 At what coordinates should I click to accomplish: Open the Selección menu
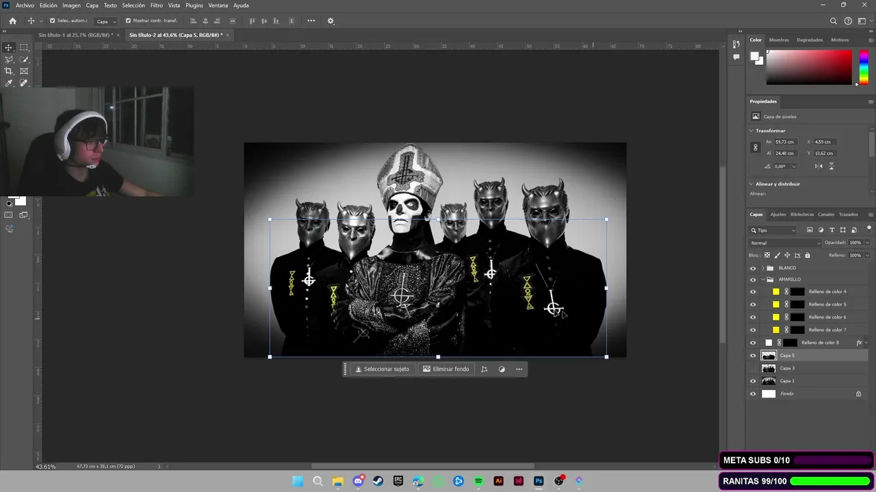[133, 5]
